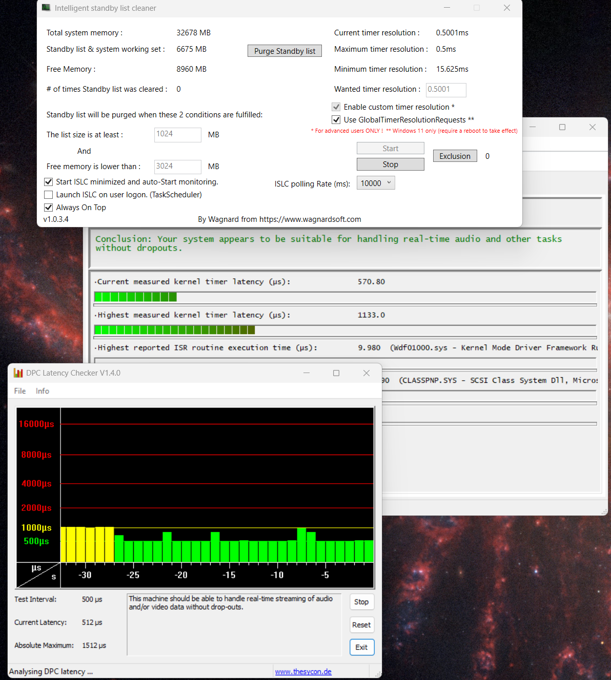This screenshot has width=611, height=680.
Task: Click the Current Latency 512 µs value
Action: pos(92,622)
